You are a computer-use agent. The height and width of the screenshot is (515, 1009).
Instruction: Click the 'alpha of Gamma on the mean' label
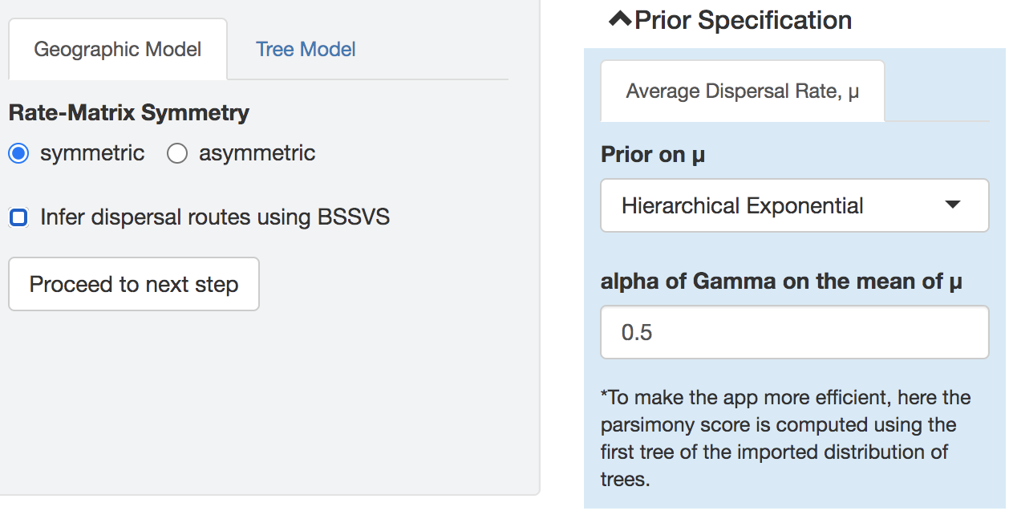[781, 282]
